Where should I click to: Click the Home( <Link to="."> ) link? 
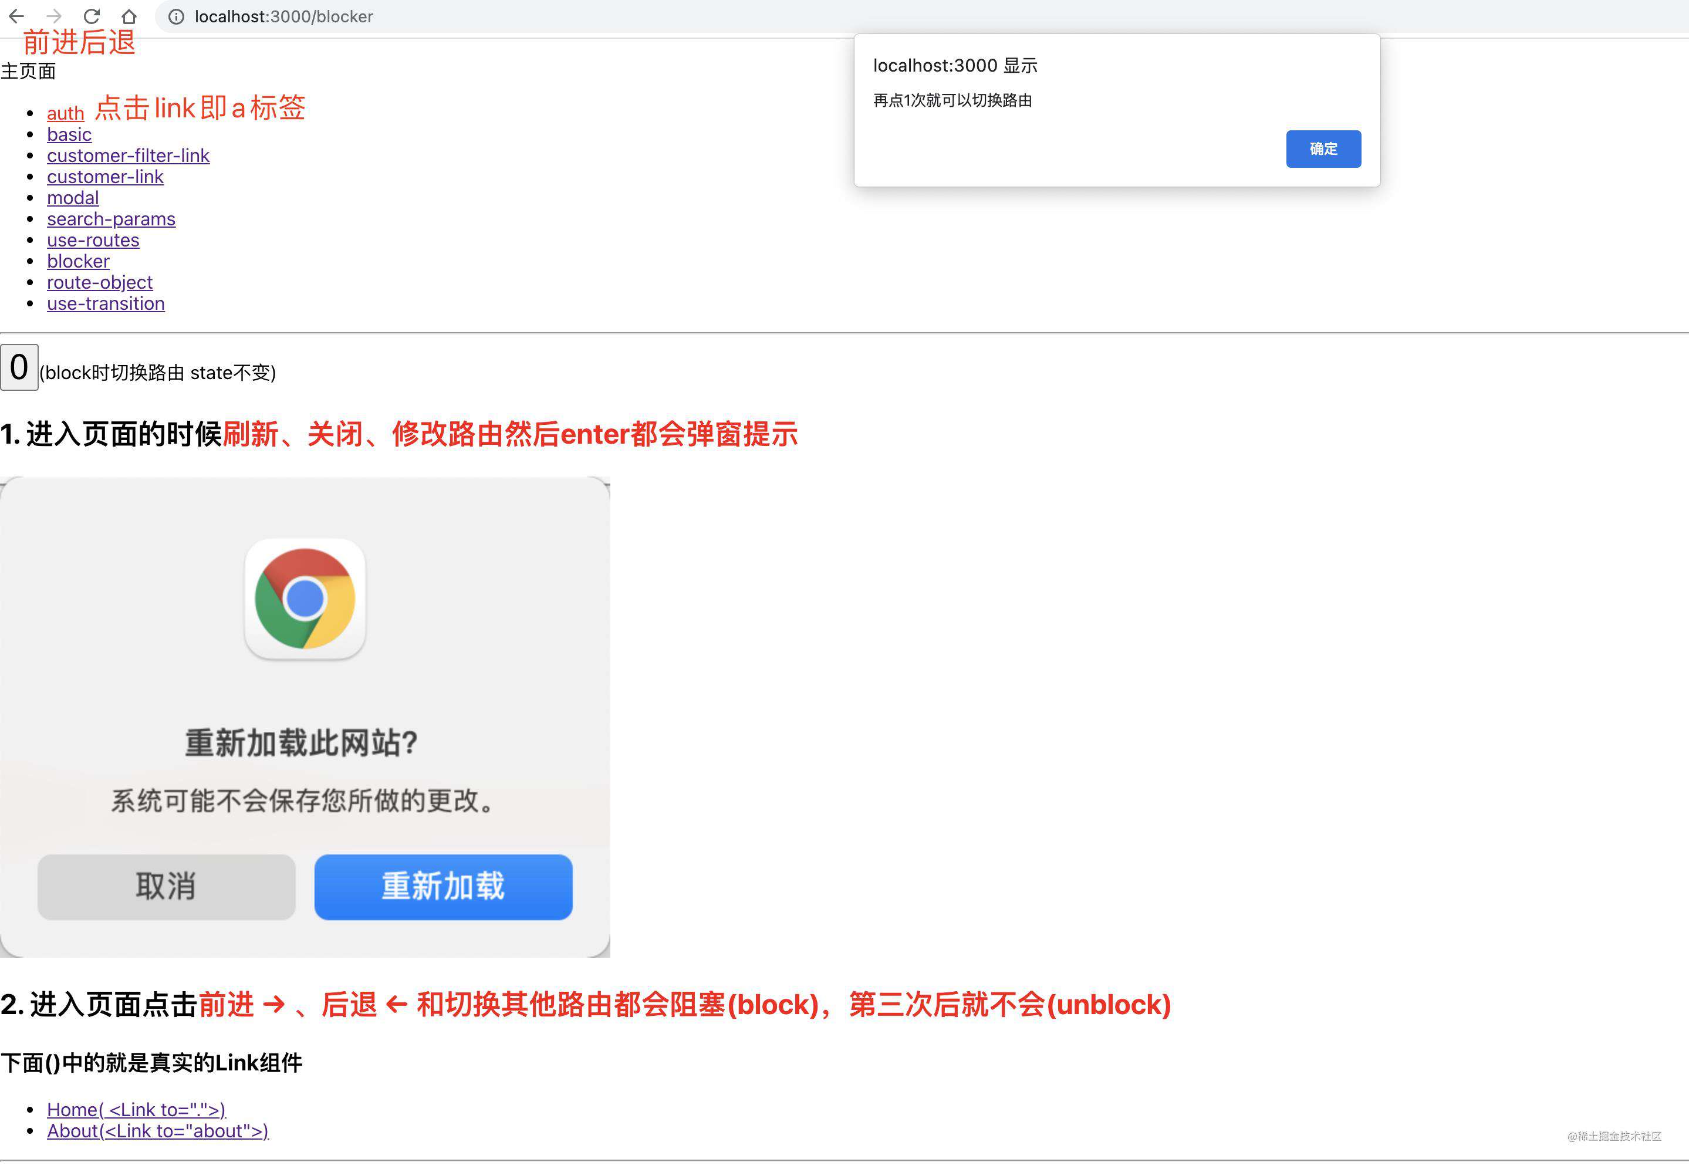(x=136, y=1109)
